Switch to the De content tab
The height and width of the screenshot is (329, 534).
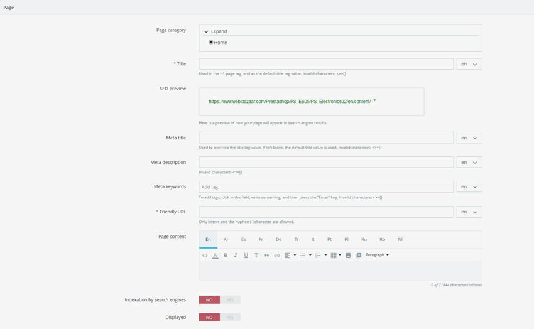[x=278, y=239]
